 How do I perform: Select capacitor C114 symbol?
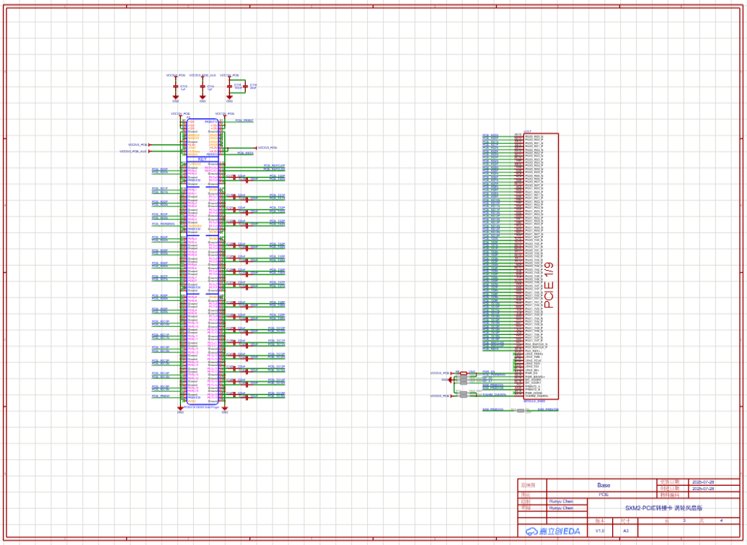(202, 87)
